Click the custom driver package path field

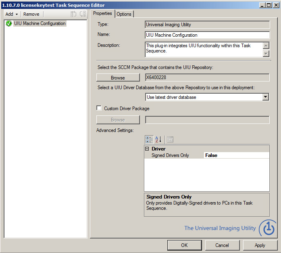[207, 120]
